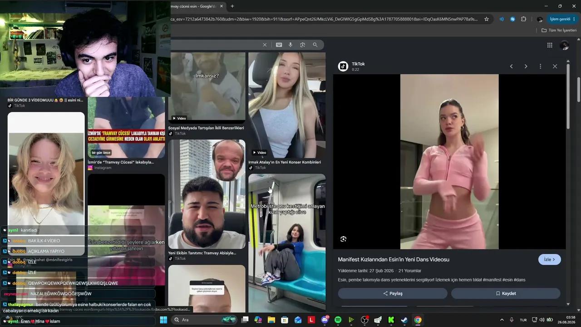Open Spotify from the taskbar
This screenshot has height=327, width=581.
coord(338,320)
